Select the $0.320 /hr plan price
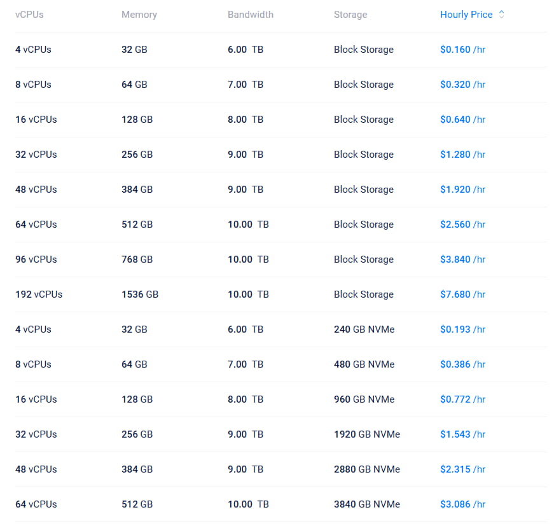The width and height of the screenshot is (554, 526). pos(462,85)
